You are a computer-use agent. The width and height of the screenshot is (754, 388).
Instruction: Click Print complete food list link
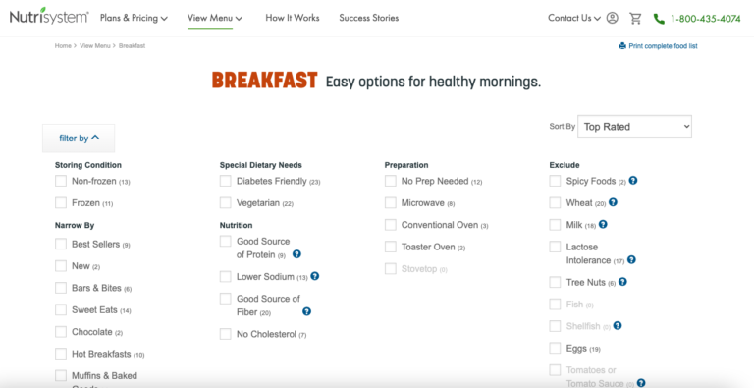click(663, 46)
